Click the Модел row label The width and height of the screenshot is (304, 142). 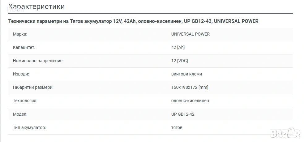pyautogui.click(x=20, y=114)
